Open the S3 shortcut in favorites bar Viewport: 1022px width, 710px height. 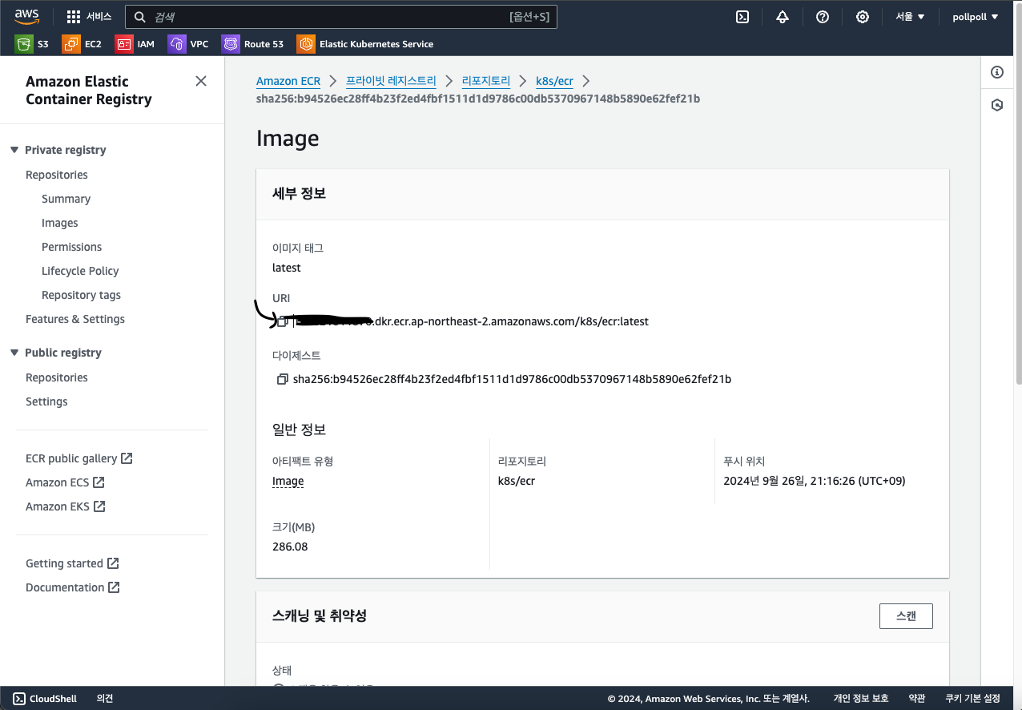(x=32, y=44)
